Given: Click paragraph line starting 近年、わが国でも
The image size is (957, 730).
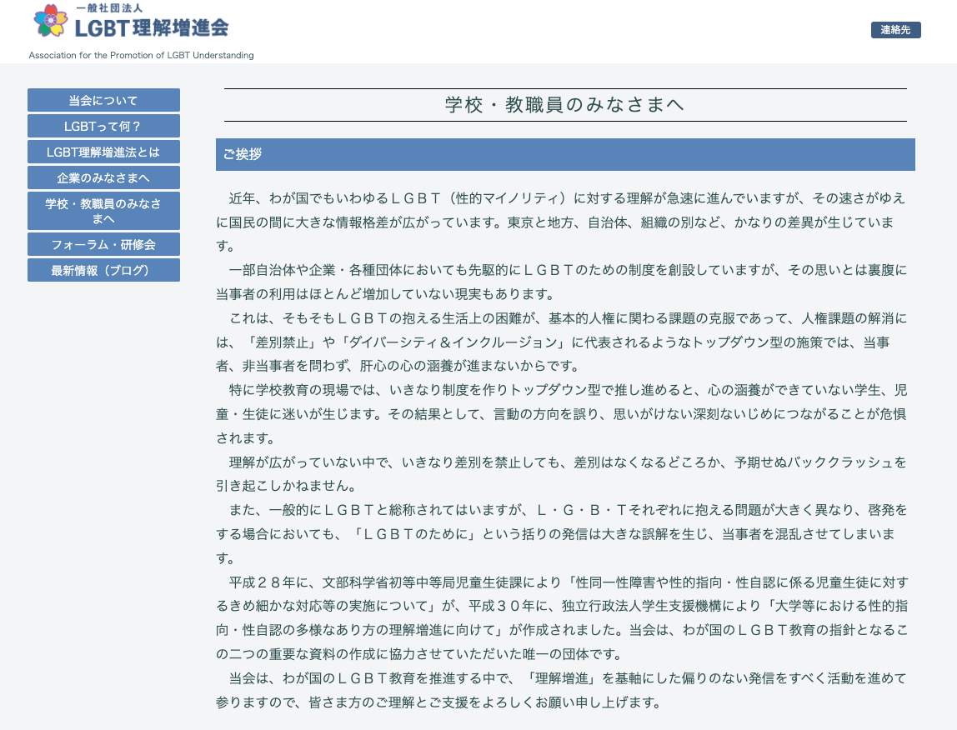Looking at the screenshot, I should coord(567,197).
